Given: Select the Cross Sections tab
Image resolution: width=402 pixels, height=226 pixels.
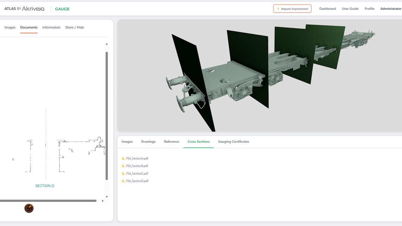Looking at the screenshot, I should click(x=198, y=142).
